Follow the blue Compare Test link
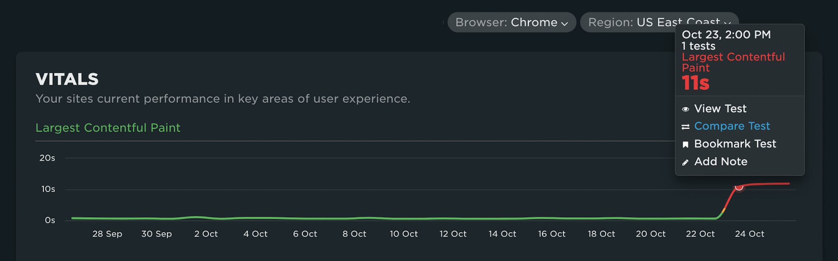The height and width of the screenshot is (261, 838). click(x=732, y=126)
